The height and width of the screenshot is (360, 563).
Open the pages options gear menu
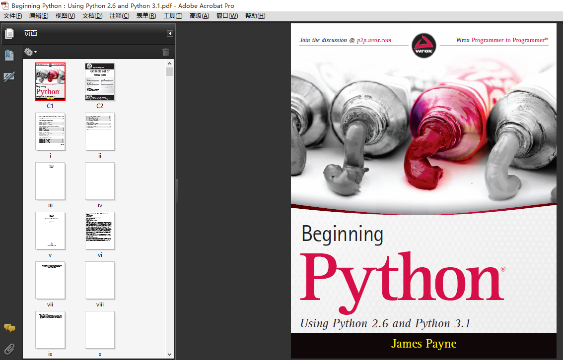(x=30, y=52)
